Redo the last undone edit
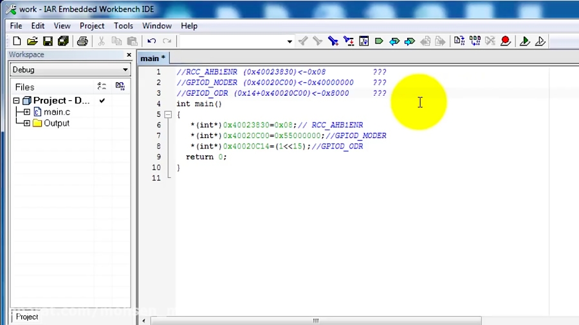579x325 pixels. pyautogui.click(x=167, y=41)
